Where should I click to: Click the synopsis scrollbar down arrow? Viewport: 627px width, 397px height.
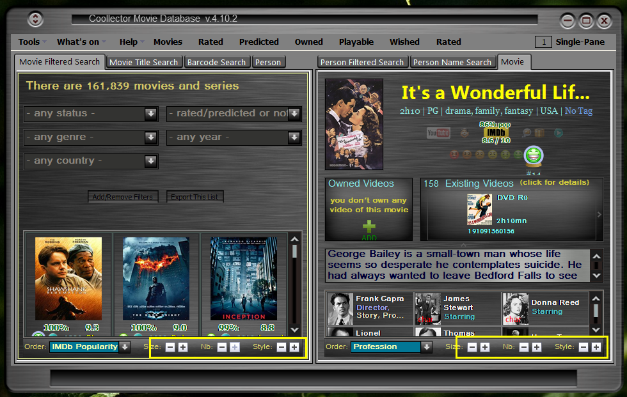tap(596, 276)
